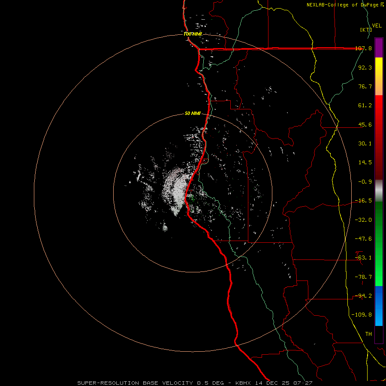The width and height of the screenshot is (386, 386).
Task: Click the VEL legend title
Action: [377, 26]
